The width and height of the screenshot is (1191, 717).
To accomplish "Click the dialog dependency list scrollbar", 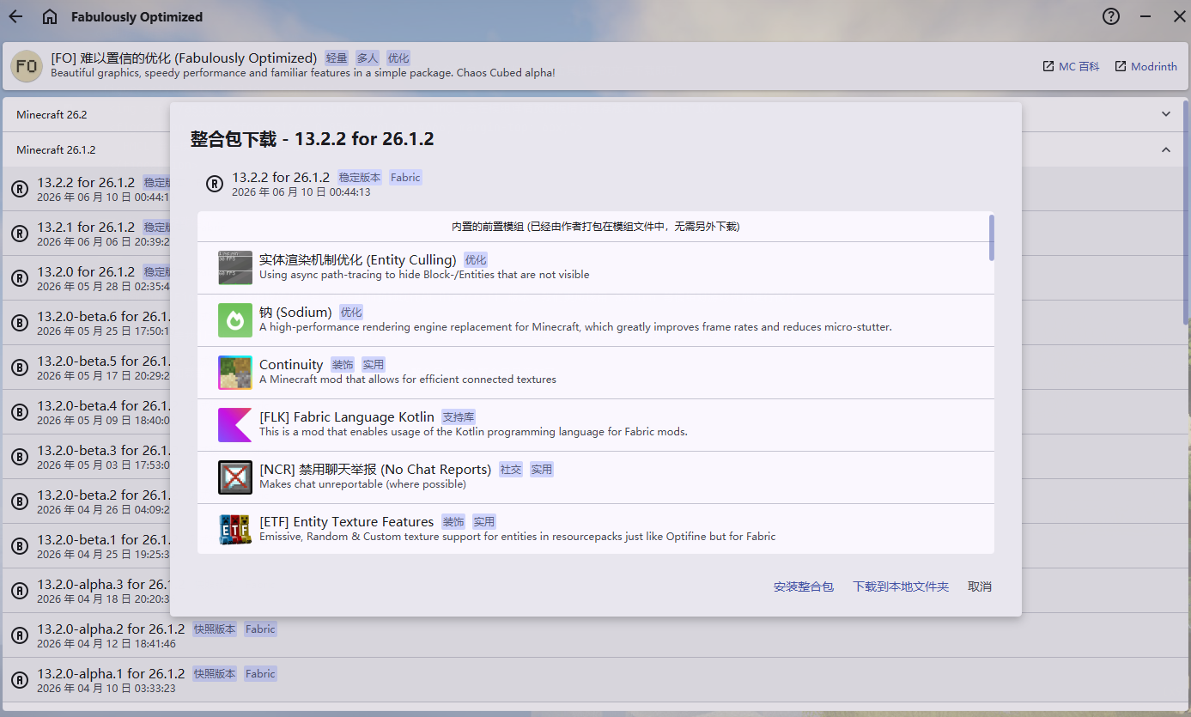I will 992,237.
